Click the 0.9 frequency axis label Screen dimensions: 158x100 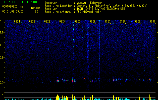coord(2,57)
